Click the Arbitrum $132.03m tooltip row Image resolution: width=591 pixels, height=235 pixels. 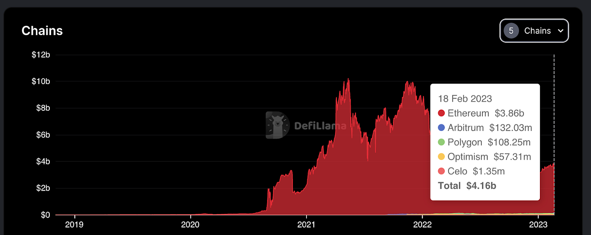pos(484,128)
